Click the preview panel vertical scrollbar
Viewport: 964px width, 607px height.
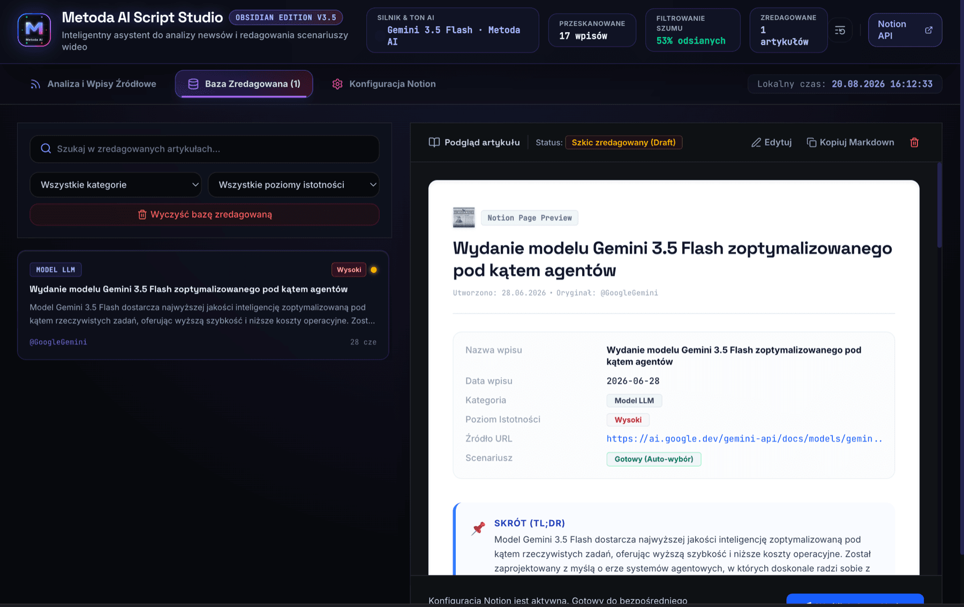click(x=939, y=206)
